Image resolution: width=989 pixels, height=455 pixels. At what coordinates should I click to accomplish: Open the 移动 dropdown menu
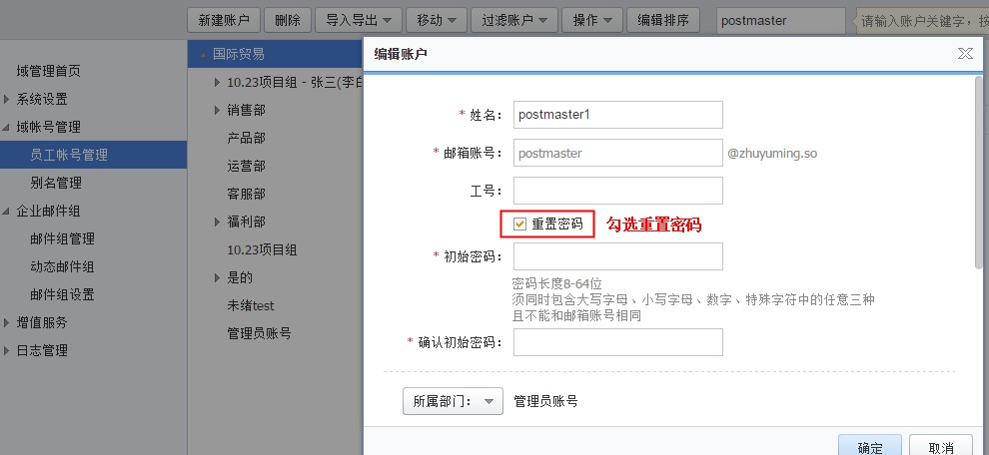click(437, 20)
